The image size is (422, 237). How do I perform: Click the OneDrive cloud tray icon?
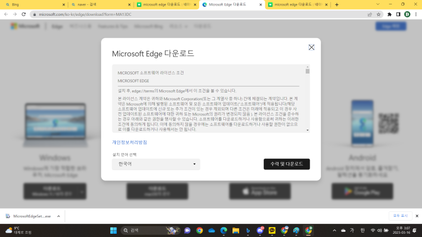coord(343,230)
